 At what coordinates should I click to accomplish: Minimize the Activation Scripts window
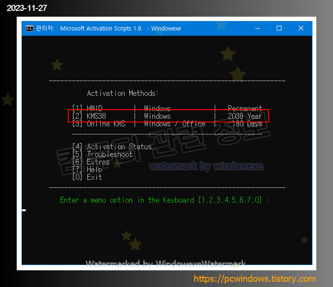258,28
